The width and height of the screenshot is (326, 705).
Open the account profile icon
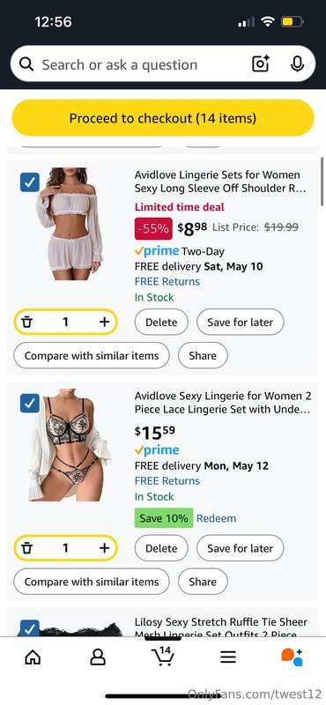coord(98,657)
